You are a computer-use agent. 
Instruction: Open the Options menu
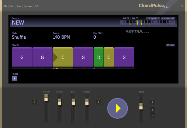(28, 6)
